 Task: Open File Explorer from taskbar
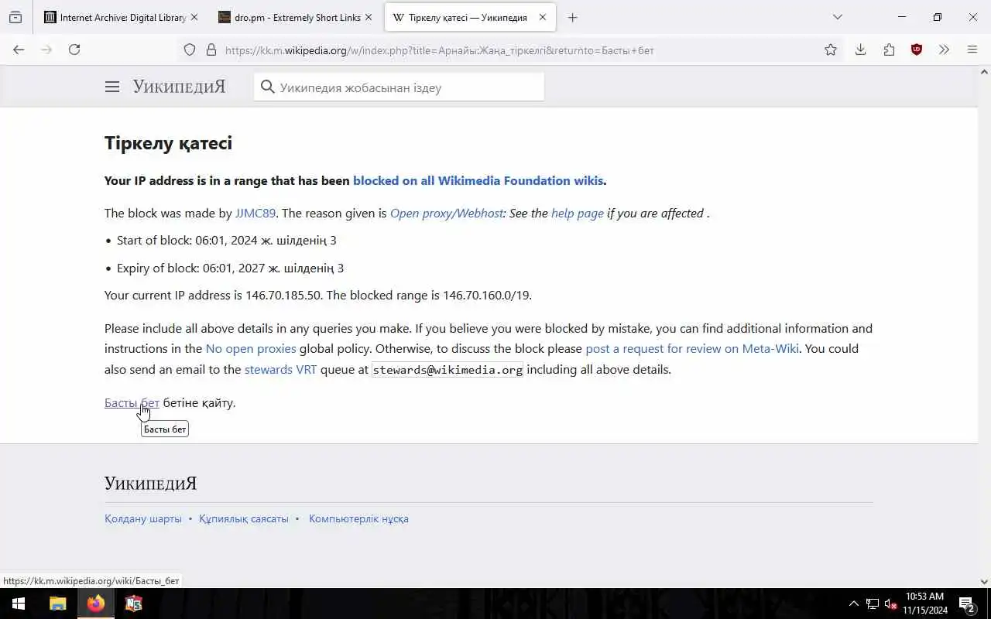(x=58, y=604)
